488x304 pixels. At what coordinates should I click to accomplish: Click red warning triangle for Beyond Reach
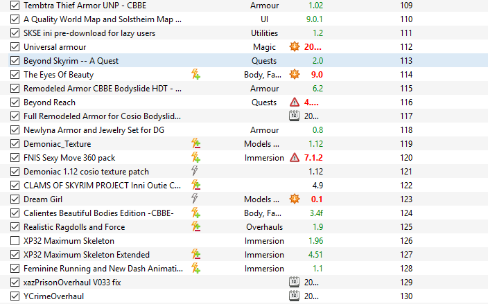pos(295,102)
